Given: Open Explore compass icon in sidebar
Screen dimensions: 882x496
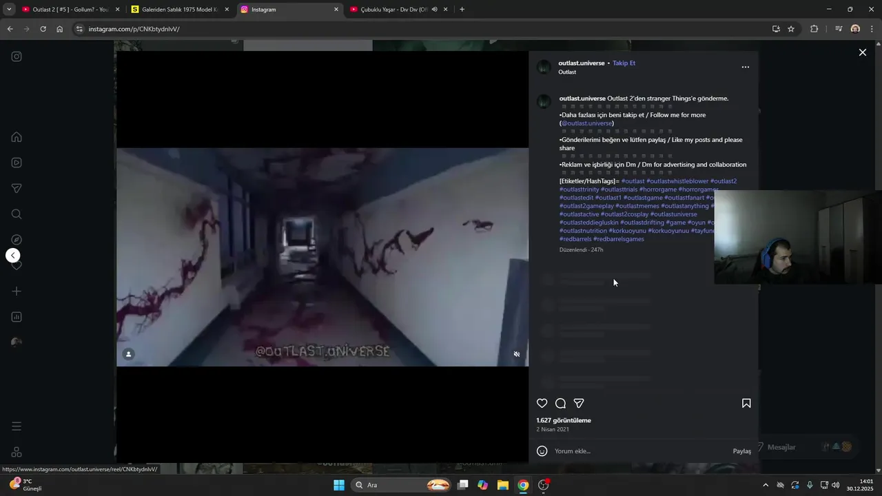Looking at the screenshot, I should coord(17,240).
